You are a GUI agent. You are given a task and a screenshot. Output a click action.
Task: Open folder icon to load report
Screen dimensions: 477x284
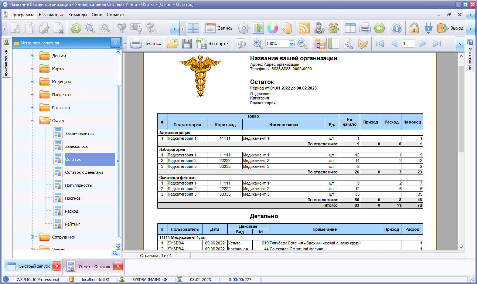172,44
